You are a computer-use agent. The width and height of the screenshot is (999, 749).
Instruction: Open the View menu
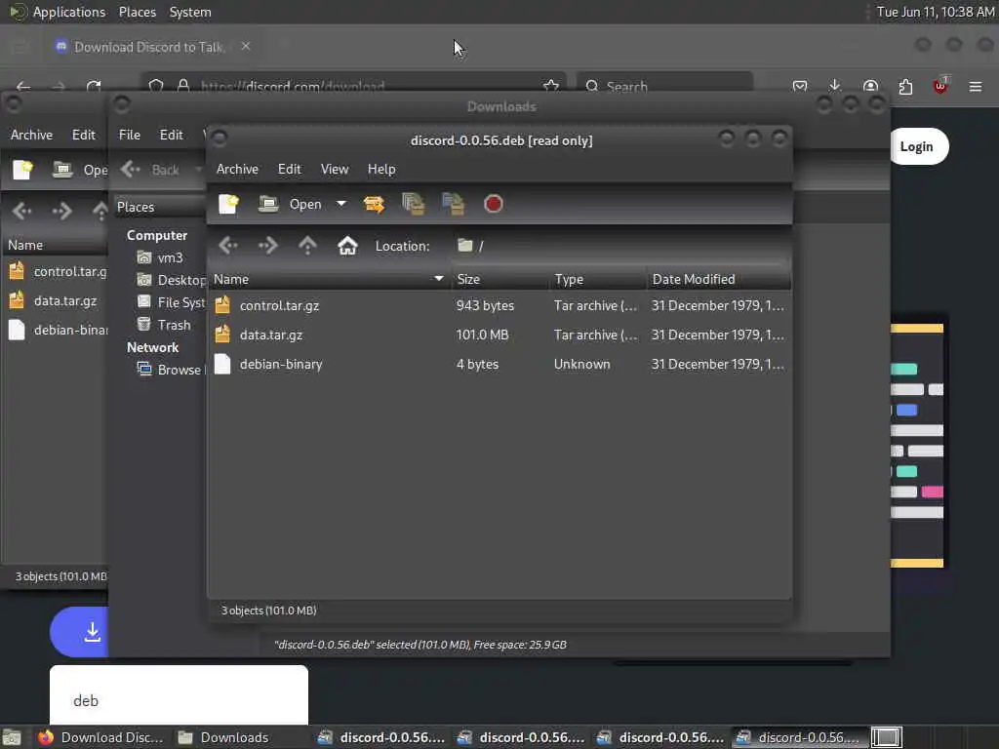click(x=335, y=169)
